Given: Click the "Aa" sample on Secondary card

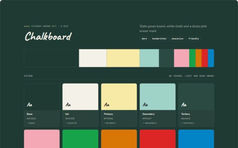Looking at the screenshot, I should (145, 105).
